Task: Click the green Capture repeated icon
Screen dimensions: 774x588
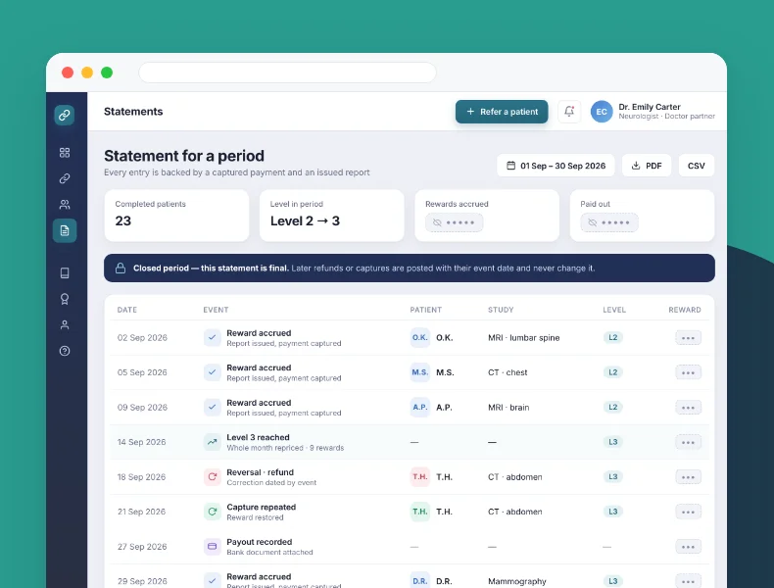Action: [x=213, y=512]
